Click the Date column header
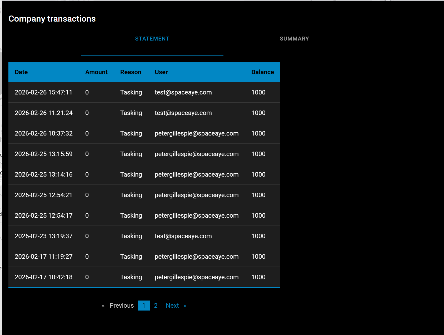Viewport: 444px width, 335px height. 21,72
